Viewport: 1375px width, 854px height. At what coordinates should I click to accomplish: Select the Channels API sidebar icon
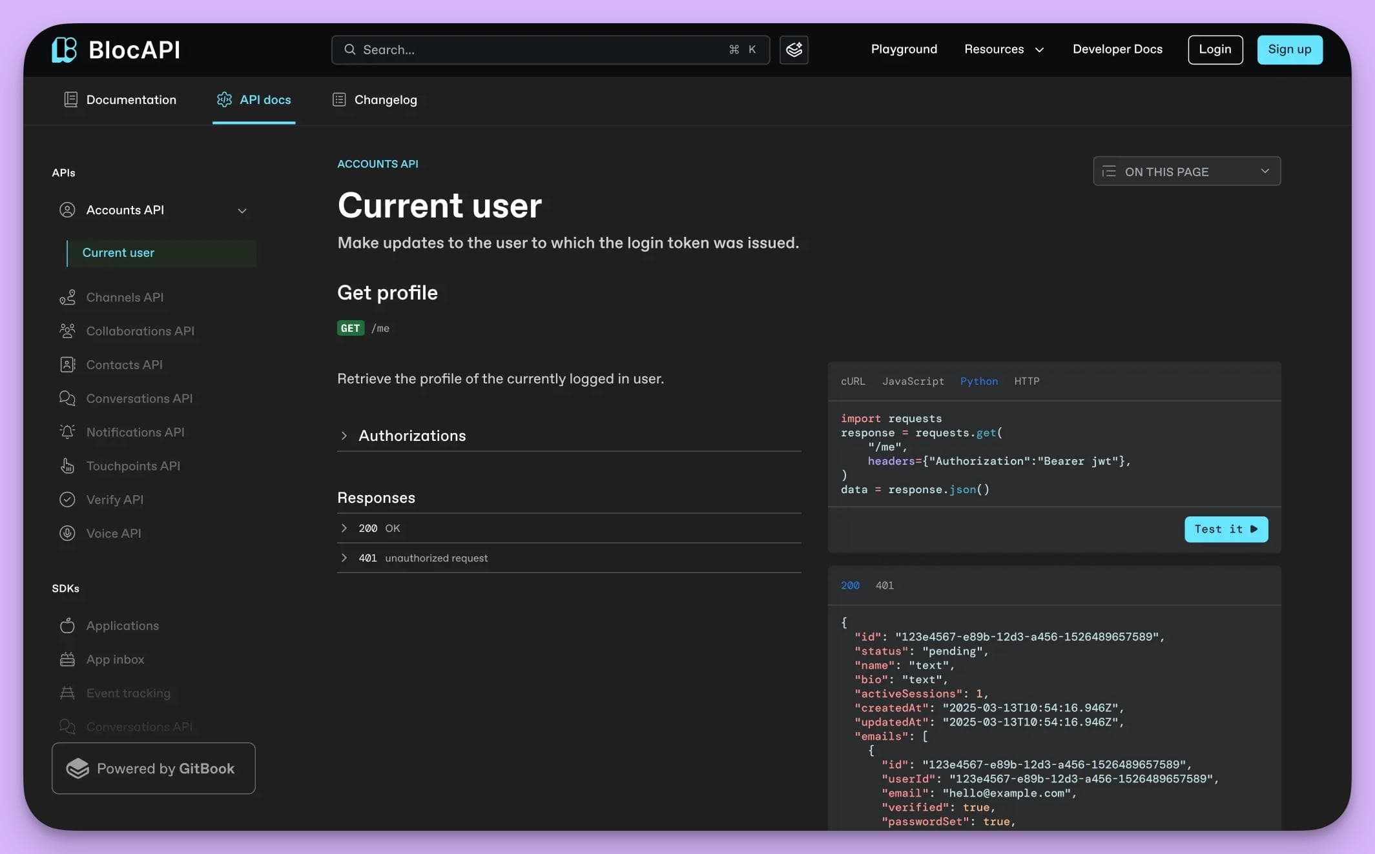[67, 297]
